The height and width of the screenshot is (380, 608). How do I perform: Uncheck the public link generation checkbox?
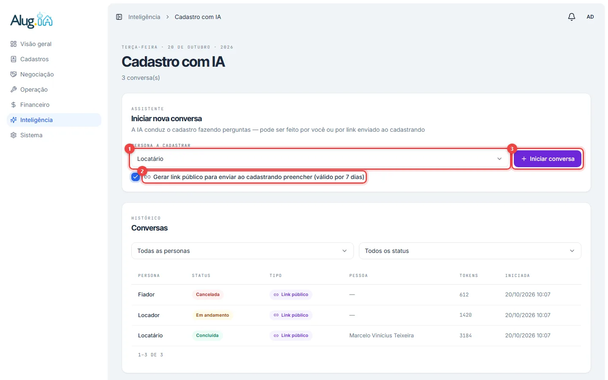pyautogui.click(x=136, y=177)
